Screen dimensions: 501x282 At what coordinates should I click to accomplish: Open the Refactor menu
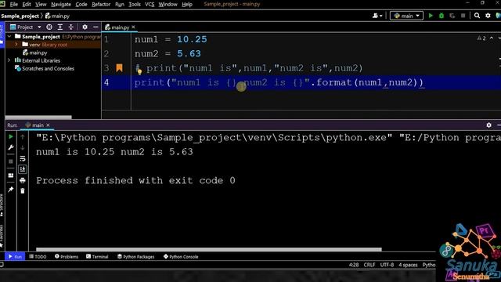pyautogui.click(x=101, y=4)
